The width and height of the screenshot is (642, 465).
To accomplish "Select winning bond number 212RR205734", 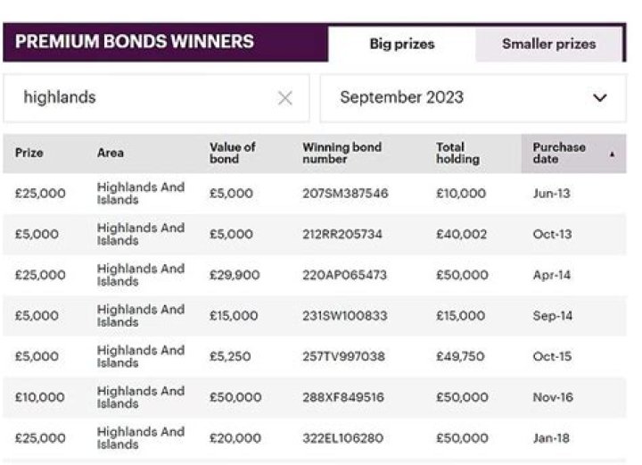I will tap(342, 235).
